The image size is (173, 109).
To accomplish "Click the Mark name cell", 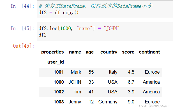I will point(76,72).
